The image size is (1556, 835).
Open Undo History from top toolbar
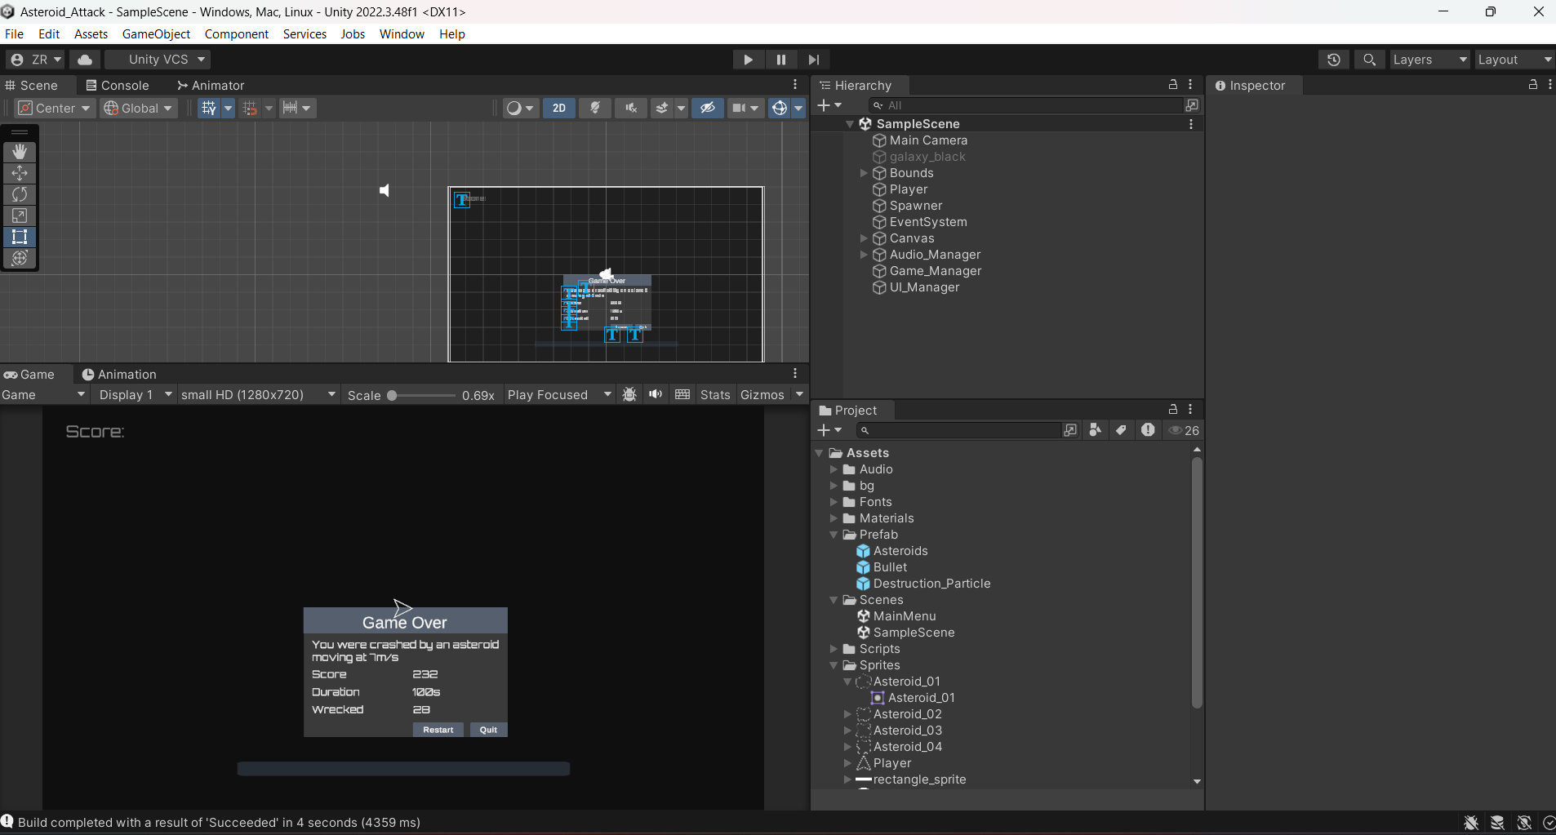(1333, 60)
